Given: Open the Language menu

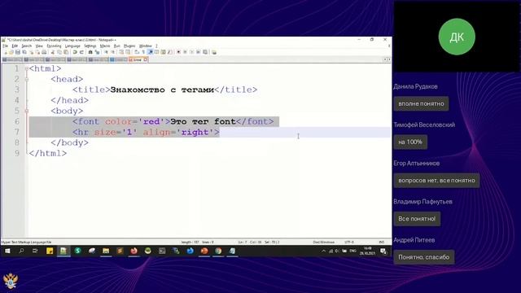Looking at the screenshot, I should click(x=72, y=46).
